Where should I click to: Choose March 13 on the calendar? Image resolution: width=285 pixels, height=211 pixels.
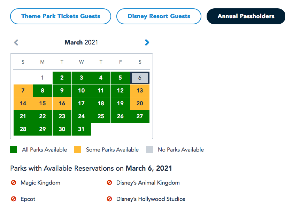(140, 91)
